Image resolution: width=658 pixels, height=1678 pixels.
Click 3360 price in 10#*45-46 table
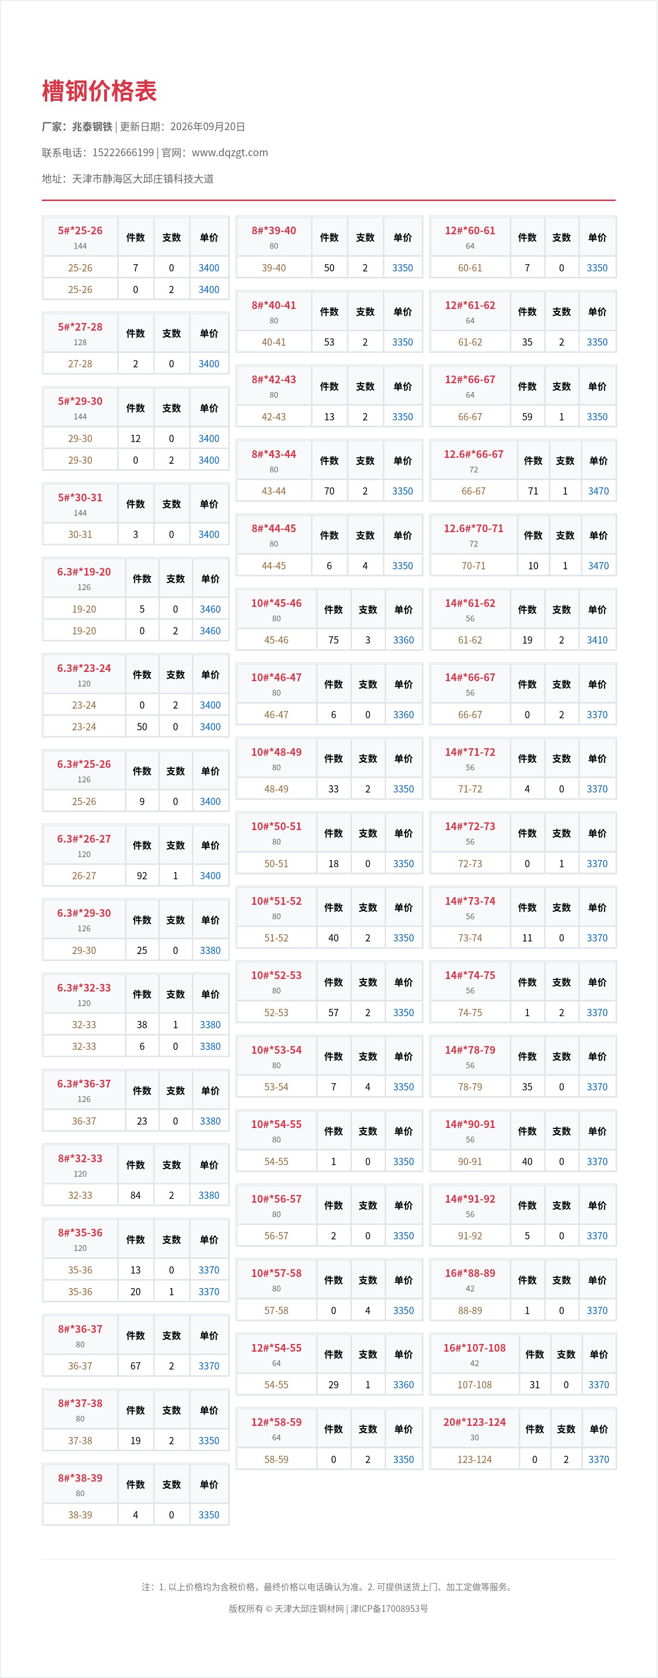[403, 640]
